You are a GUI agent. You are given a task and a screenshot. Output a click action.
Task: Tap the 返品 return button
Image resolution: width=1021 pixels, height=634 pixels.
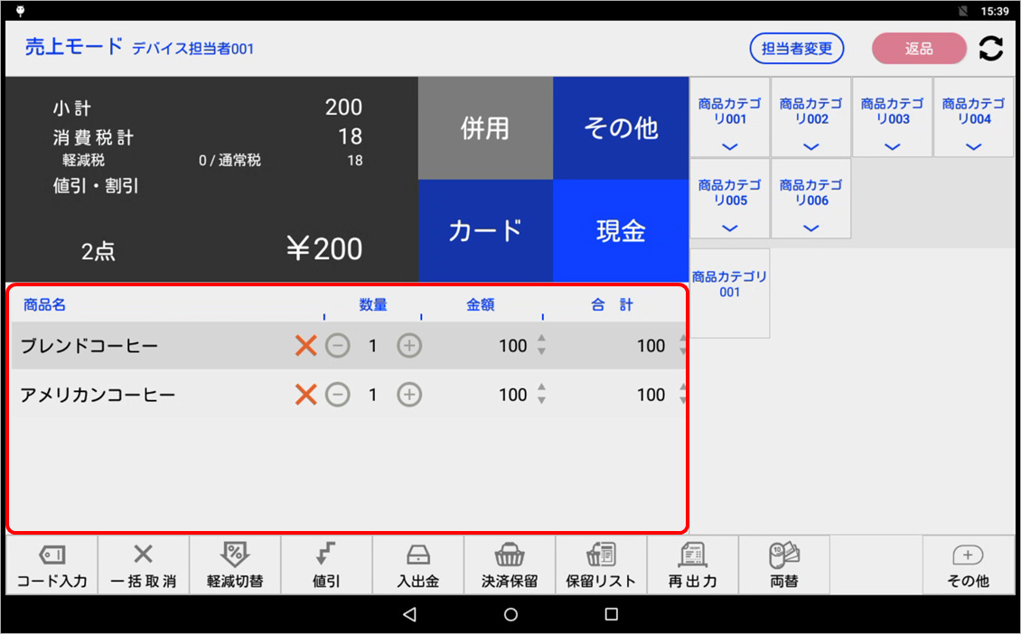pyautogui.click(x=919, y=49)
